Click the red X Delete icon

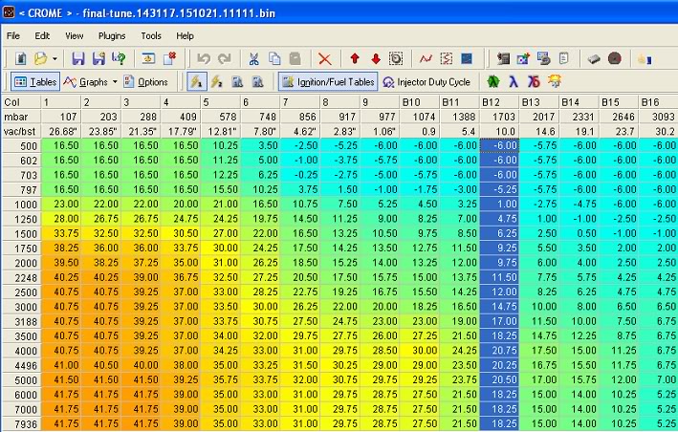325,58
